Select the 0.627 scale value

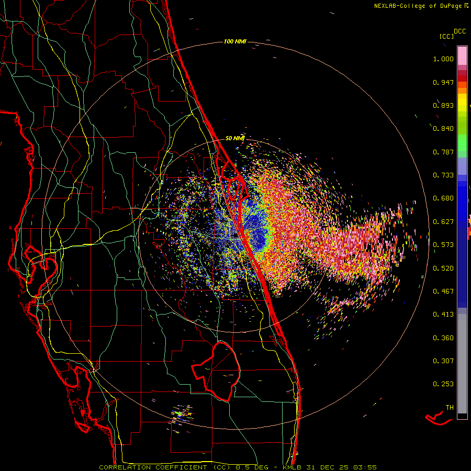click(443, 221)
